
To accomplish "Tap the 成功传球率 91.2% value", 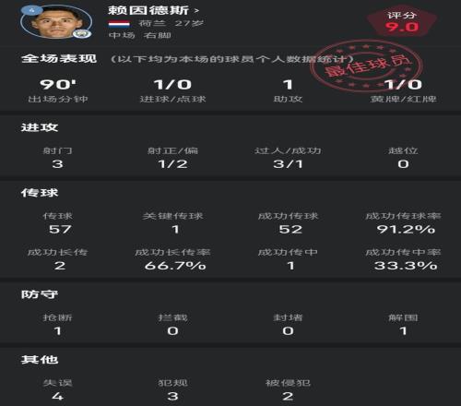I will [406, 229].
